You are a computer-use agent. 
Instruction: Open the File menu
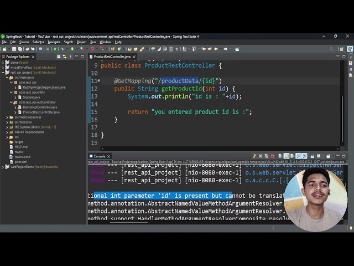pos(4,42)
